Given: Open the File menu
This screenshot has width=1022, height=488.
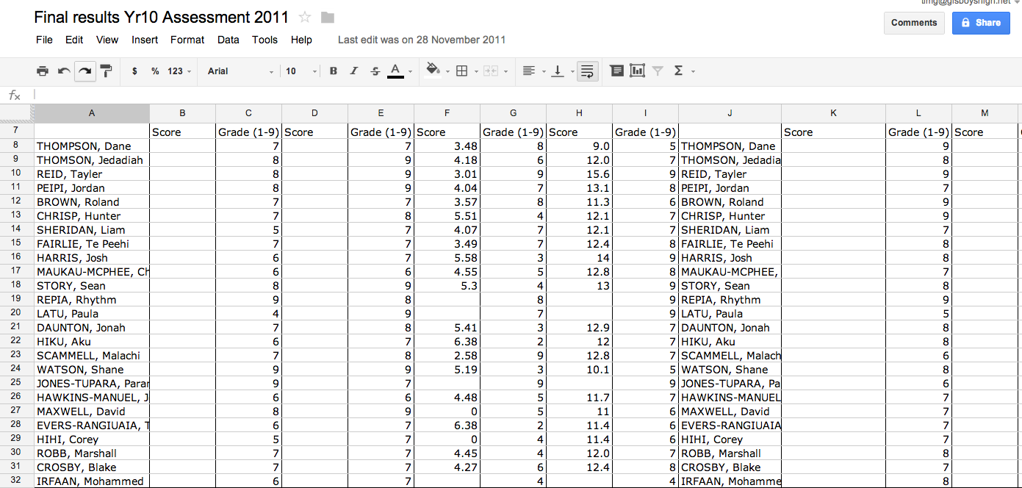Looking at the screenshot, I should click(x=44, y=40).
